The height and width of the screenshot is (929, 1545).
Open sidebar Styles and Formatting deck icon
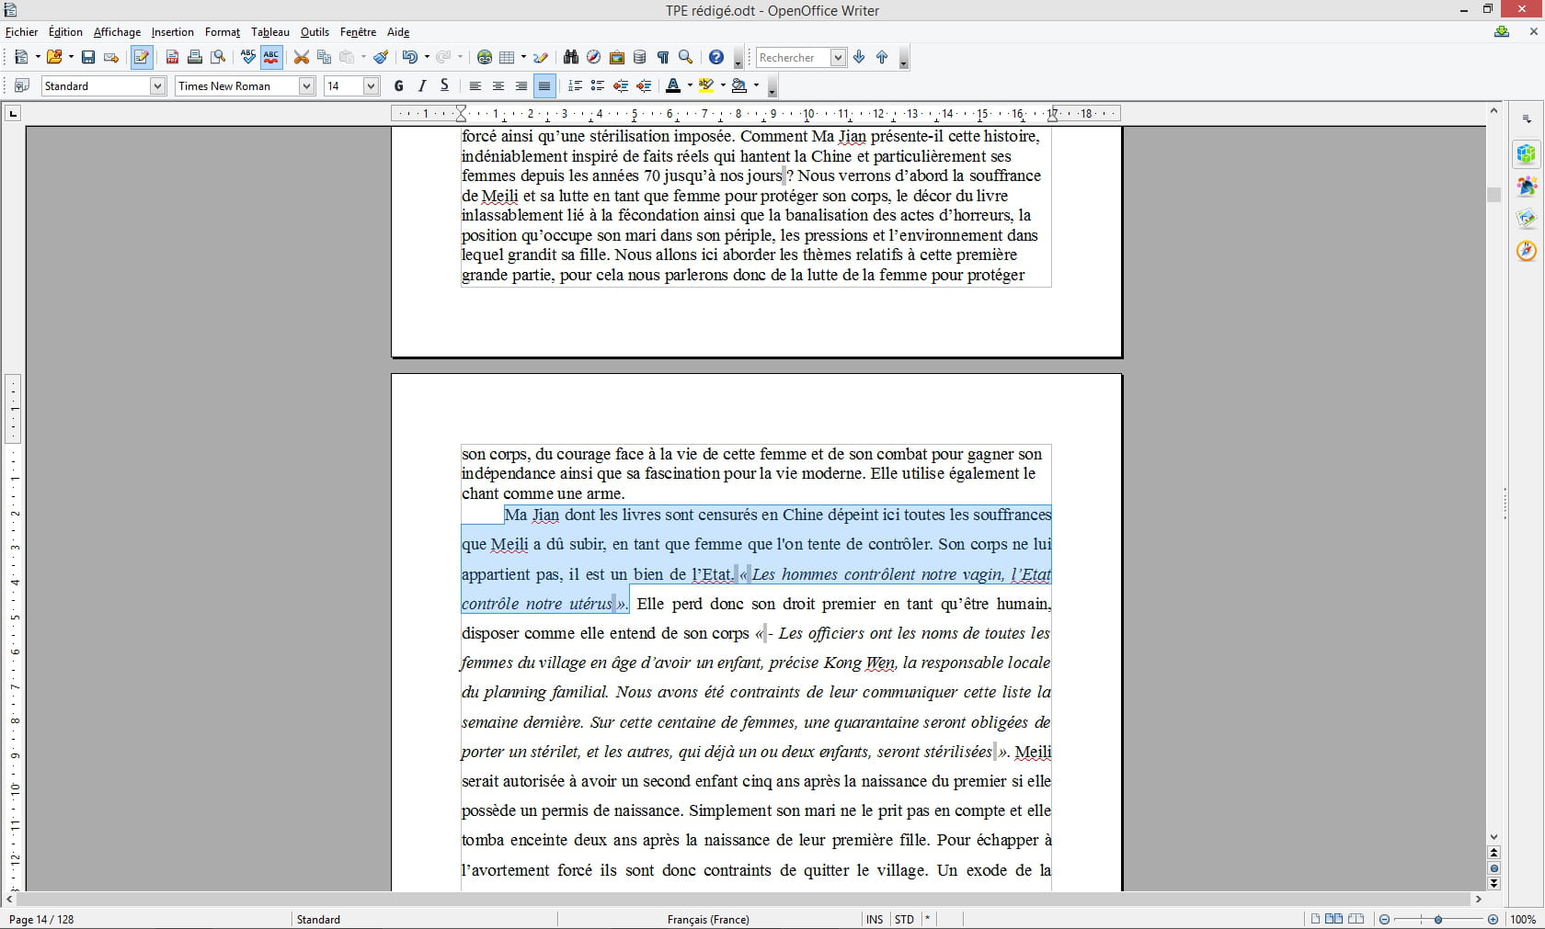[x=1527, y=187]
